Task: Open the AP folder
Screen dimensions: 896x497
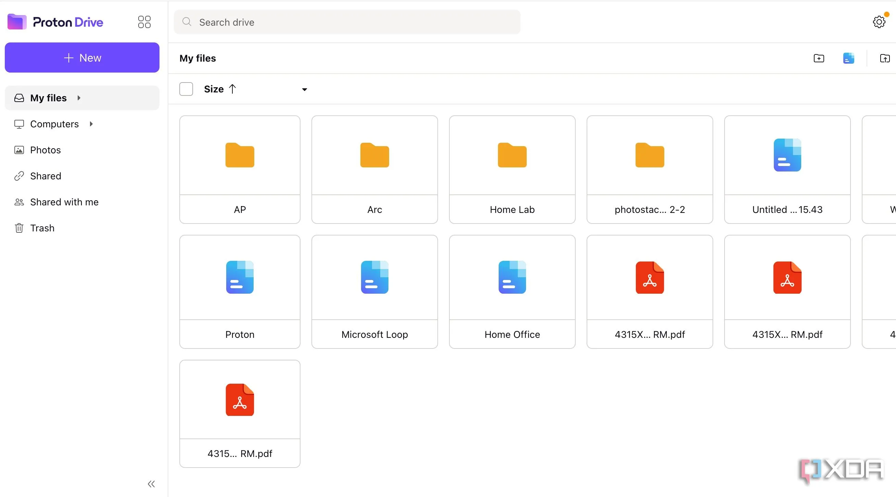Action: 240,169
